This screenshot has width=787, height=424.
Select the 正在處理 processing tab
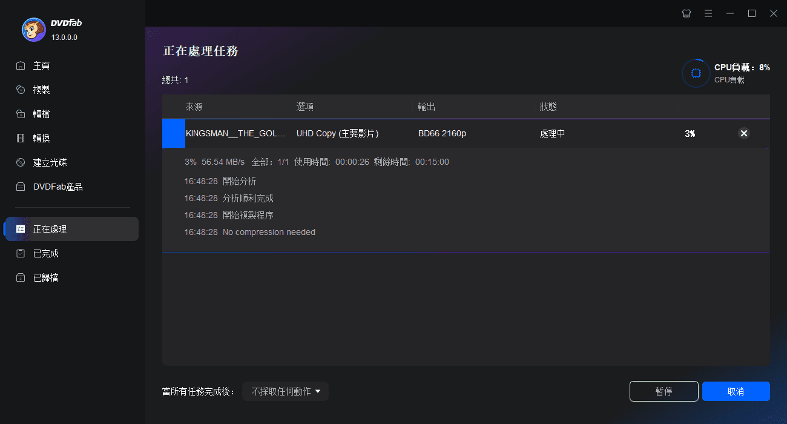[73, 229]
